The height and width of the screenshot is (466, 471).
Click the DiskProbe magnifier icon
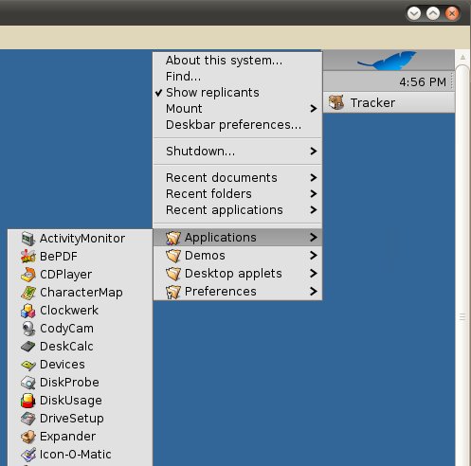28,383
